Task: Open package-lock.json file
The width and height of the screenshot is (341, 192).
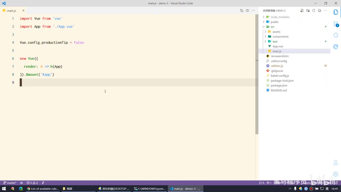Action: click(x=294, y=81)
